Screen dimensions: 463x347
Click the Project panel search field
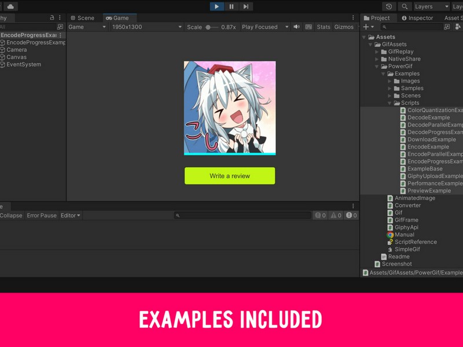(x=412, y=27)
